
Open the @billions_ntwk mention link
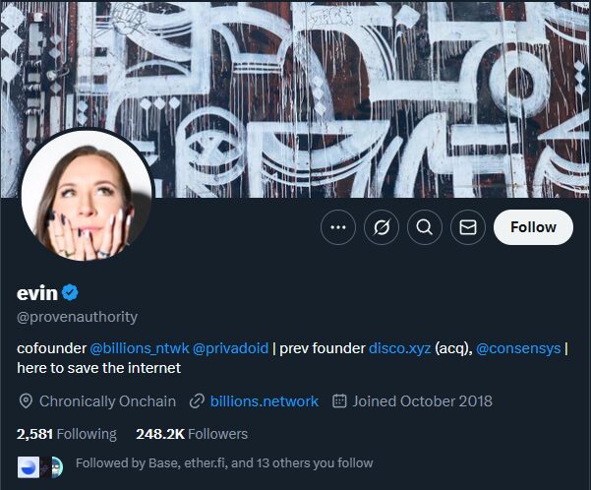point(139,348)
